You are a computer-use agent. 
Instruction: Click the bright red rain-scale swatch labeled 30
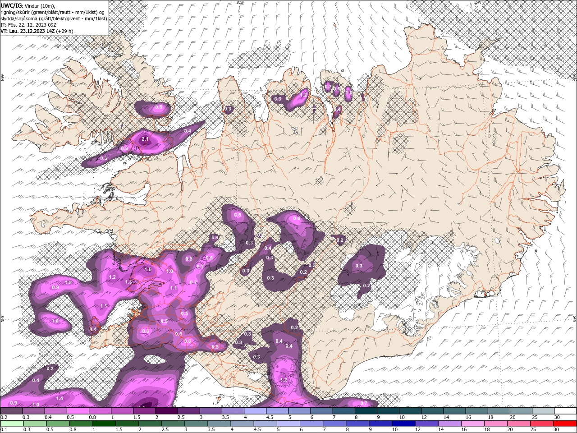click(565, 424)
